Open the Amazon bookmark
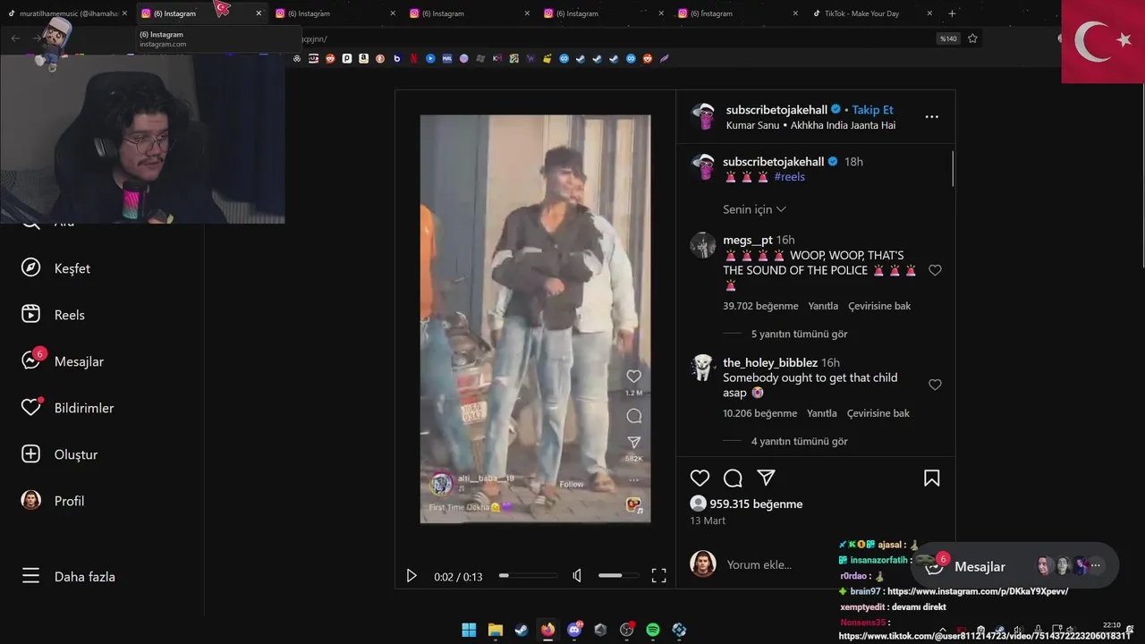The height and width of the screenshot is (644, 1145). coord(363,58)
